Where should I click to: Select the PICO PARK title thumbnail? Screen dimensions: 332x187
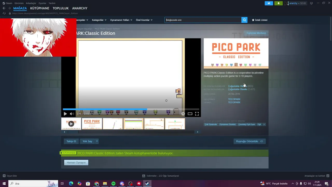(92, 124)
